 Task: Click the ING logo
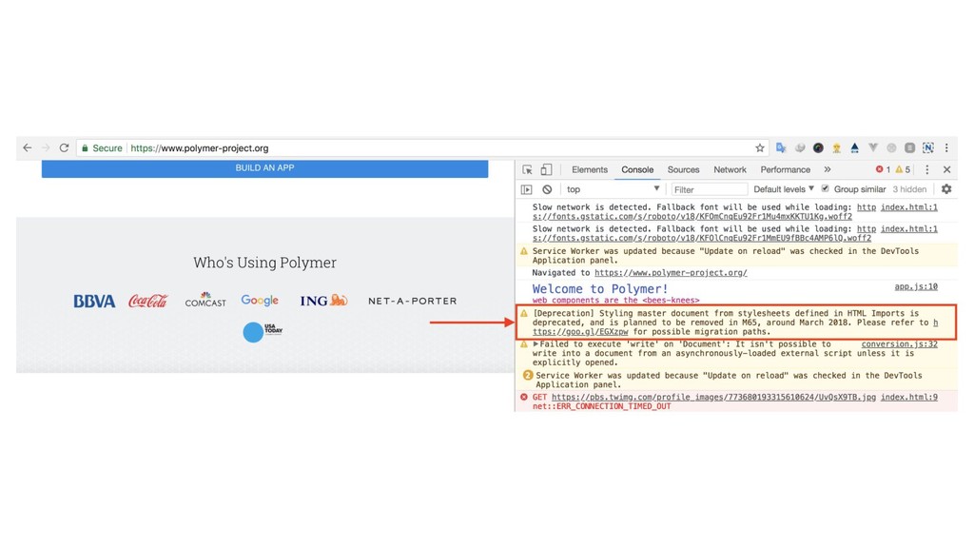click(323, 301)
